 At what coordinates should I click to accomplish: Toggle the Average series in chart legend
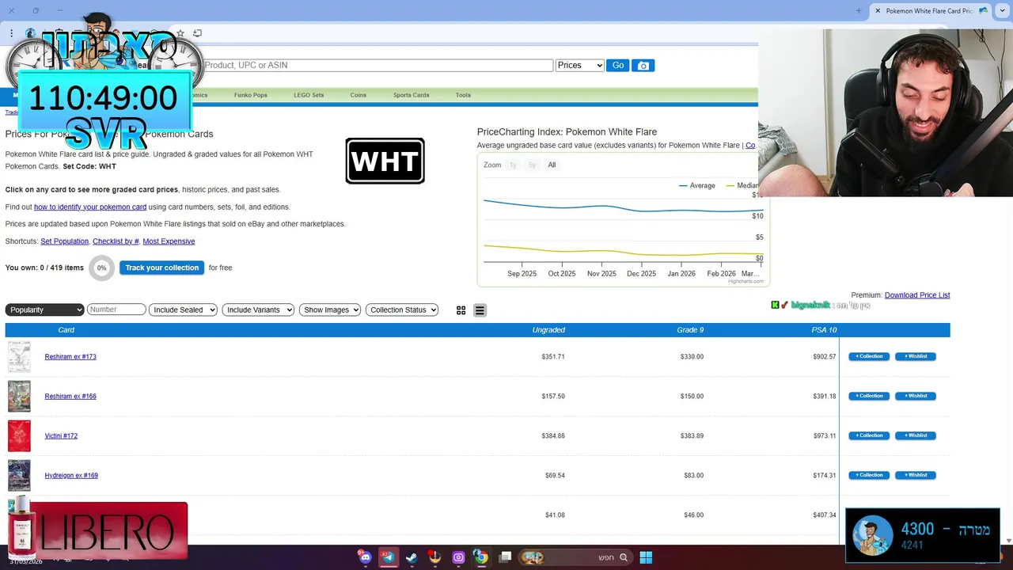coord(696,185)
